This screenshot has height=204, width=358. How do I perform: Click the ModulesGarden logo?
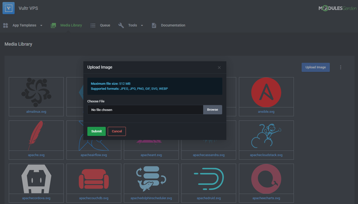[x=337, y=8]
